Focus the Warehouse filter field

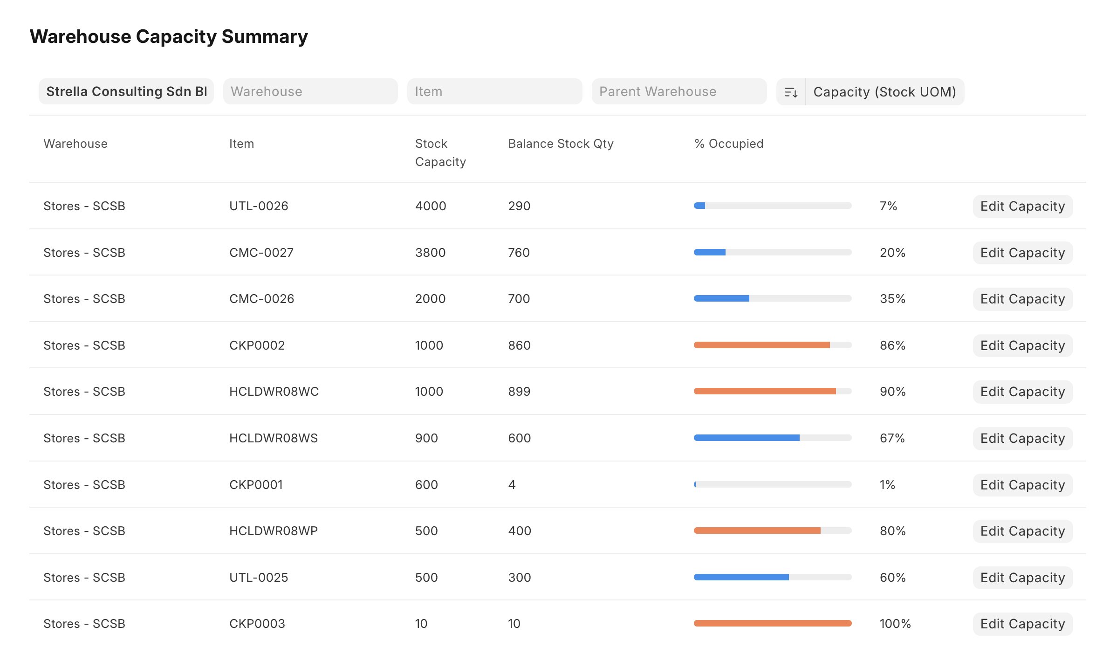click(310, 91)
